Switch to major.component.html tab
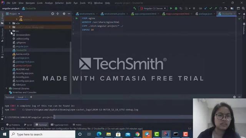The image size is (246, 138). pyautogui.click(x=178, y=14)
